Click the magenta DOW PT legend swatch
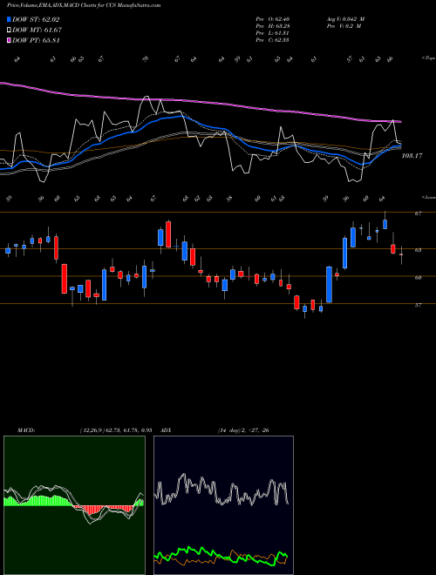 [9, 41]
